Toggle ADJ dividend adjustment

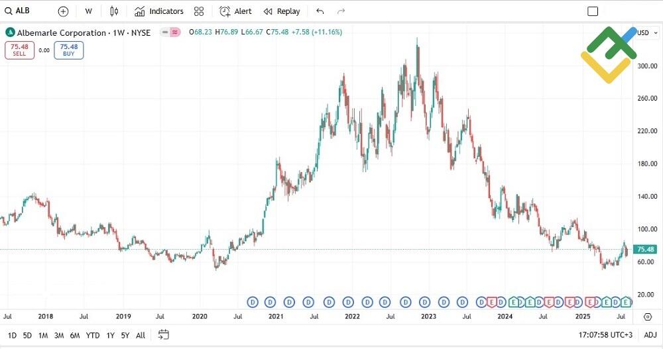tap(650, 335)
